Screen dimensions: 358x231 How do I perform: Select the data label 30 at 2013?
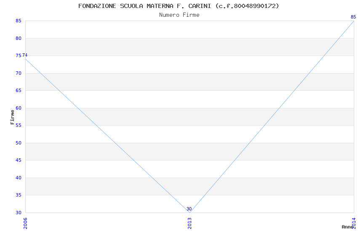(x=189, y=209)
